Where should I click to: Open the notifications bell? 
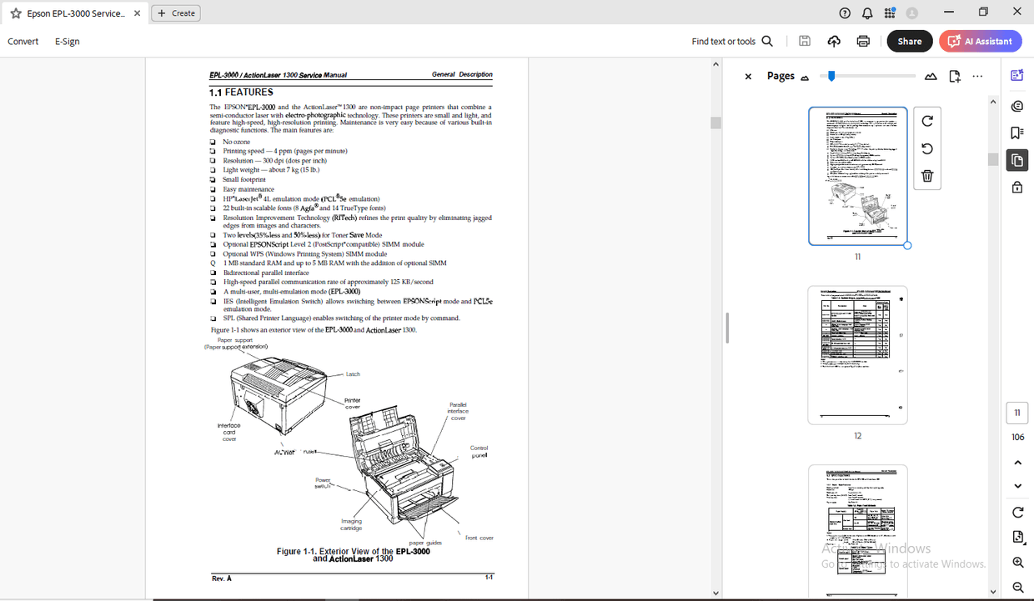(867, 13)
